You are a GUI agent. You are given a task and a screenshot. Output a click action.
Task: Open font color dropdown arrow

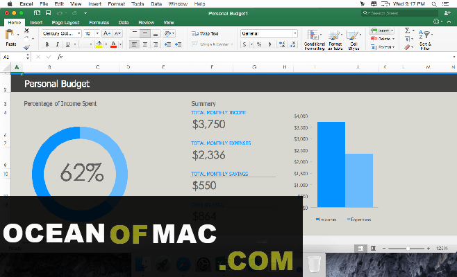120,44
